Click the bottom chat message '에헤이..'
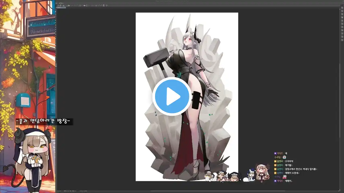344x193 pixels. click(x=289, y=181)
